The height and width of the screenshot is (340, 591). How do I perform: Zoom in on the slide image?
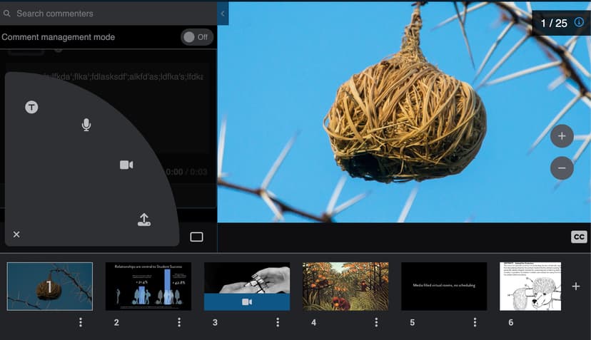[x=562, y=136]
